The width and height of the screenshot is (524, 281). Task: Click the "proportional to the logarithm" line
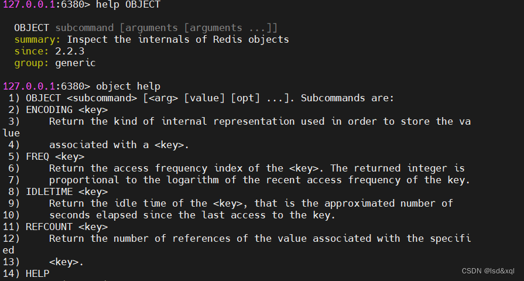[x=259, y=180]
